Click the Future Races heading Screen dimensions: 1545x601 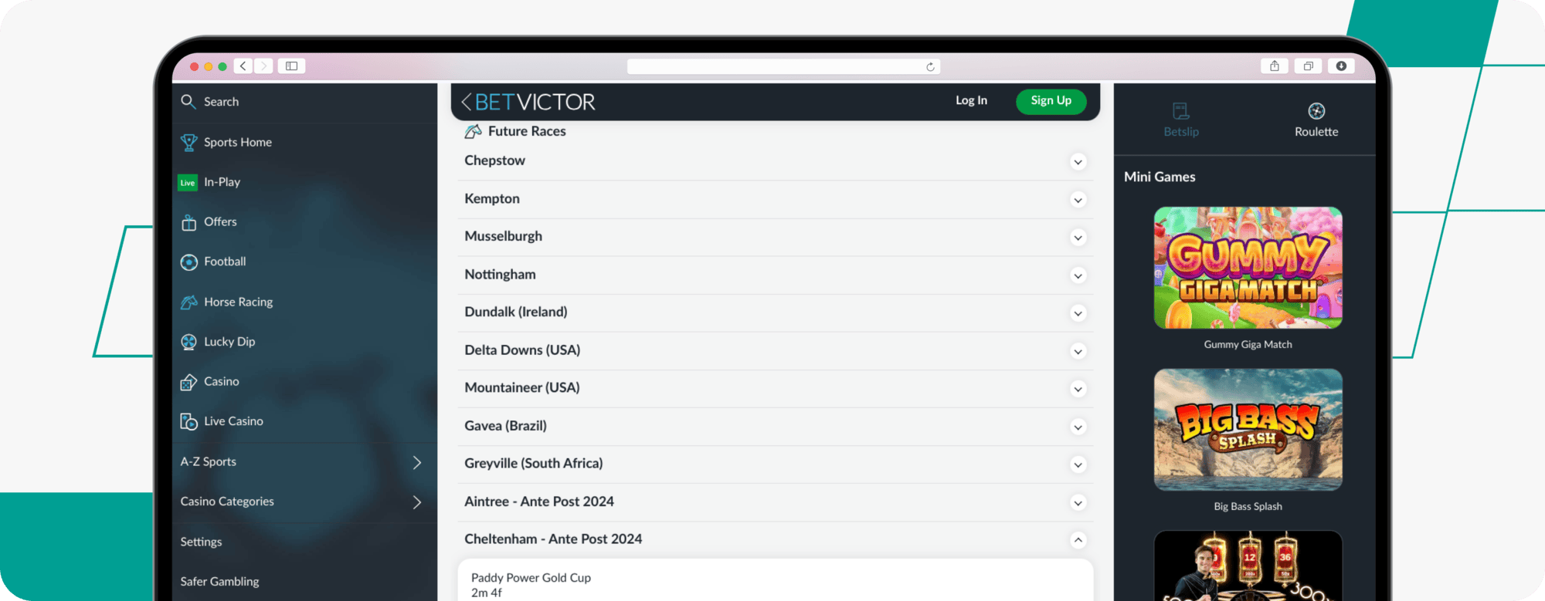[527, 132]
